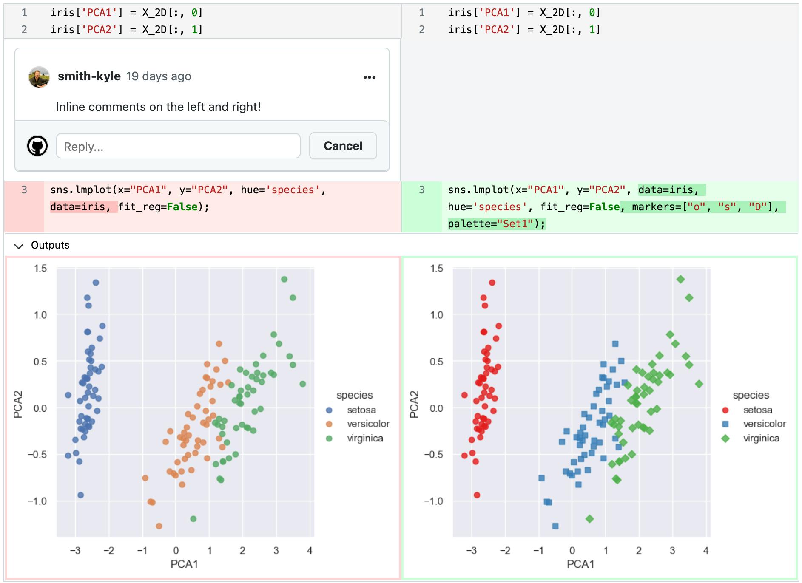Select line number 3 in right diff
802x583 pixels.
[422, 190]
